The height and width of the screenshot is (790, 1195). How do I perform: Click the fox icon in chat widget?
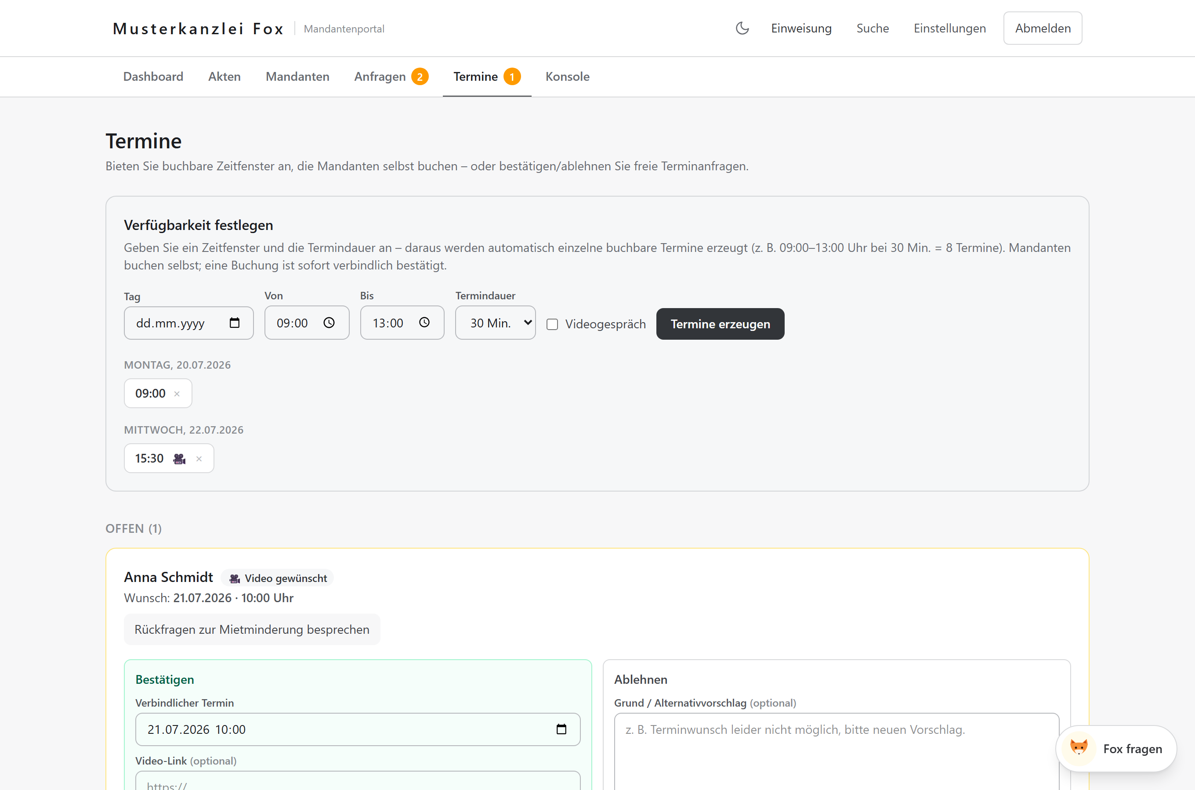[1079, 748]
